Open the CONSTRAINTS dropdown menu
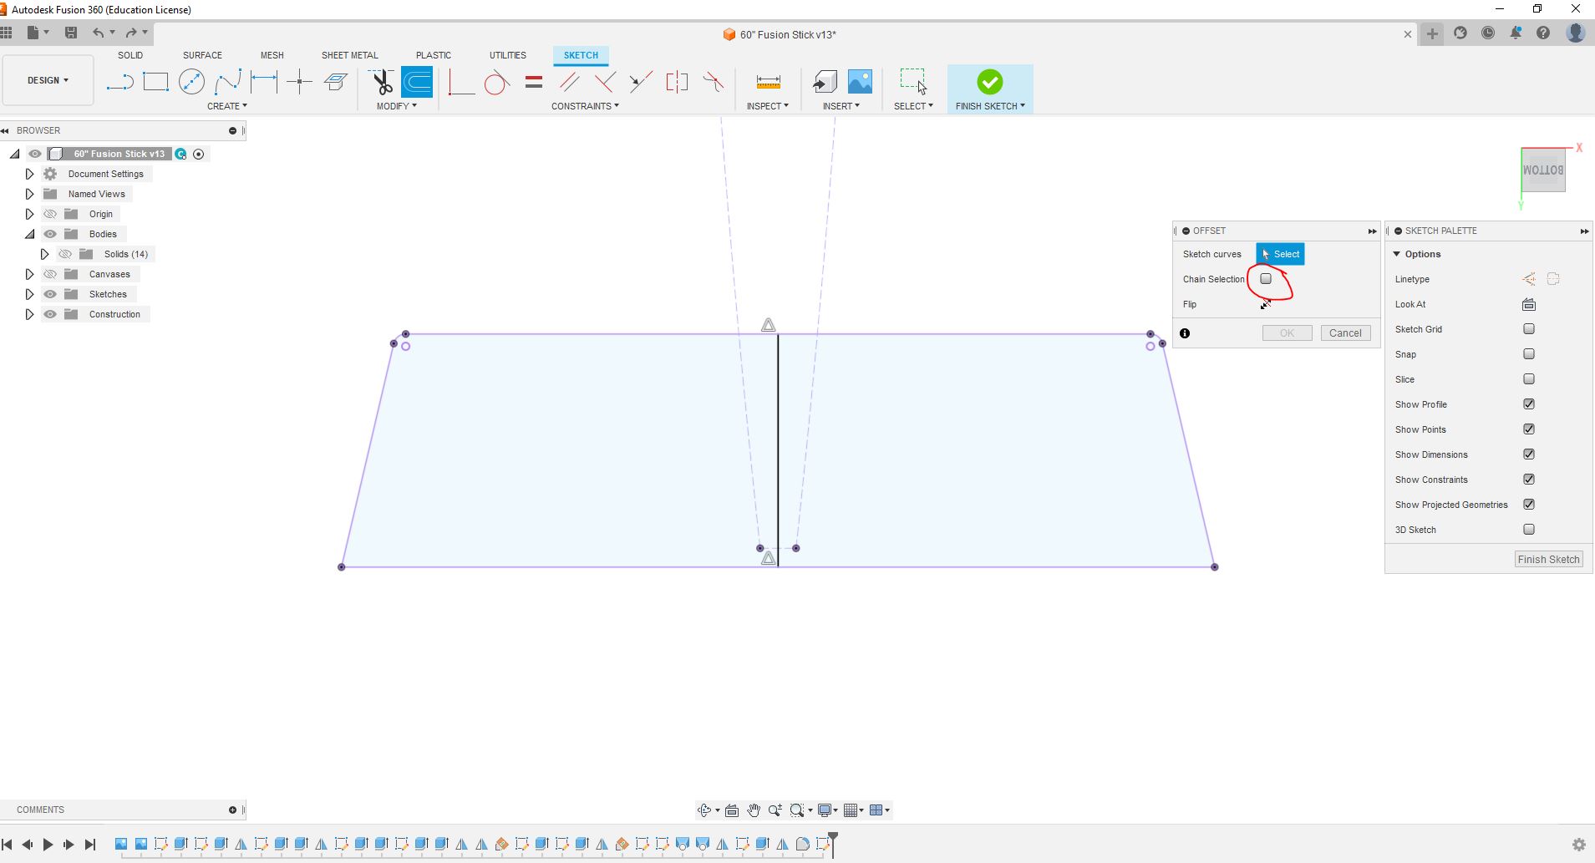The width and height of the screenshot is (1595, 863). click(x=585, y=106)
